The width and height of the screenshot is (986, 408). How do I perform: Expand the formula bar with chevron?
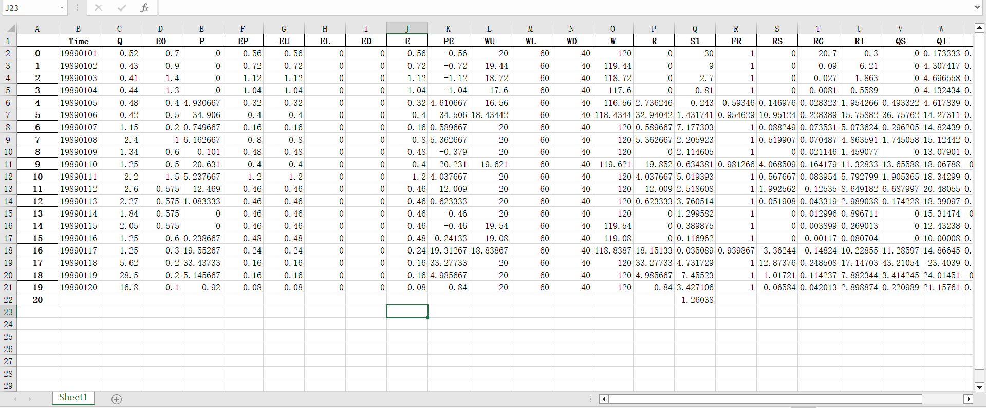coord(977,8)
